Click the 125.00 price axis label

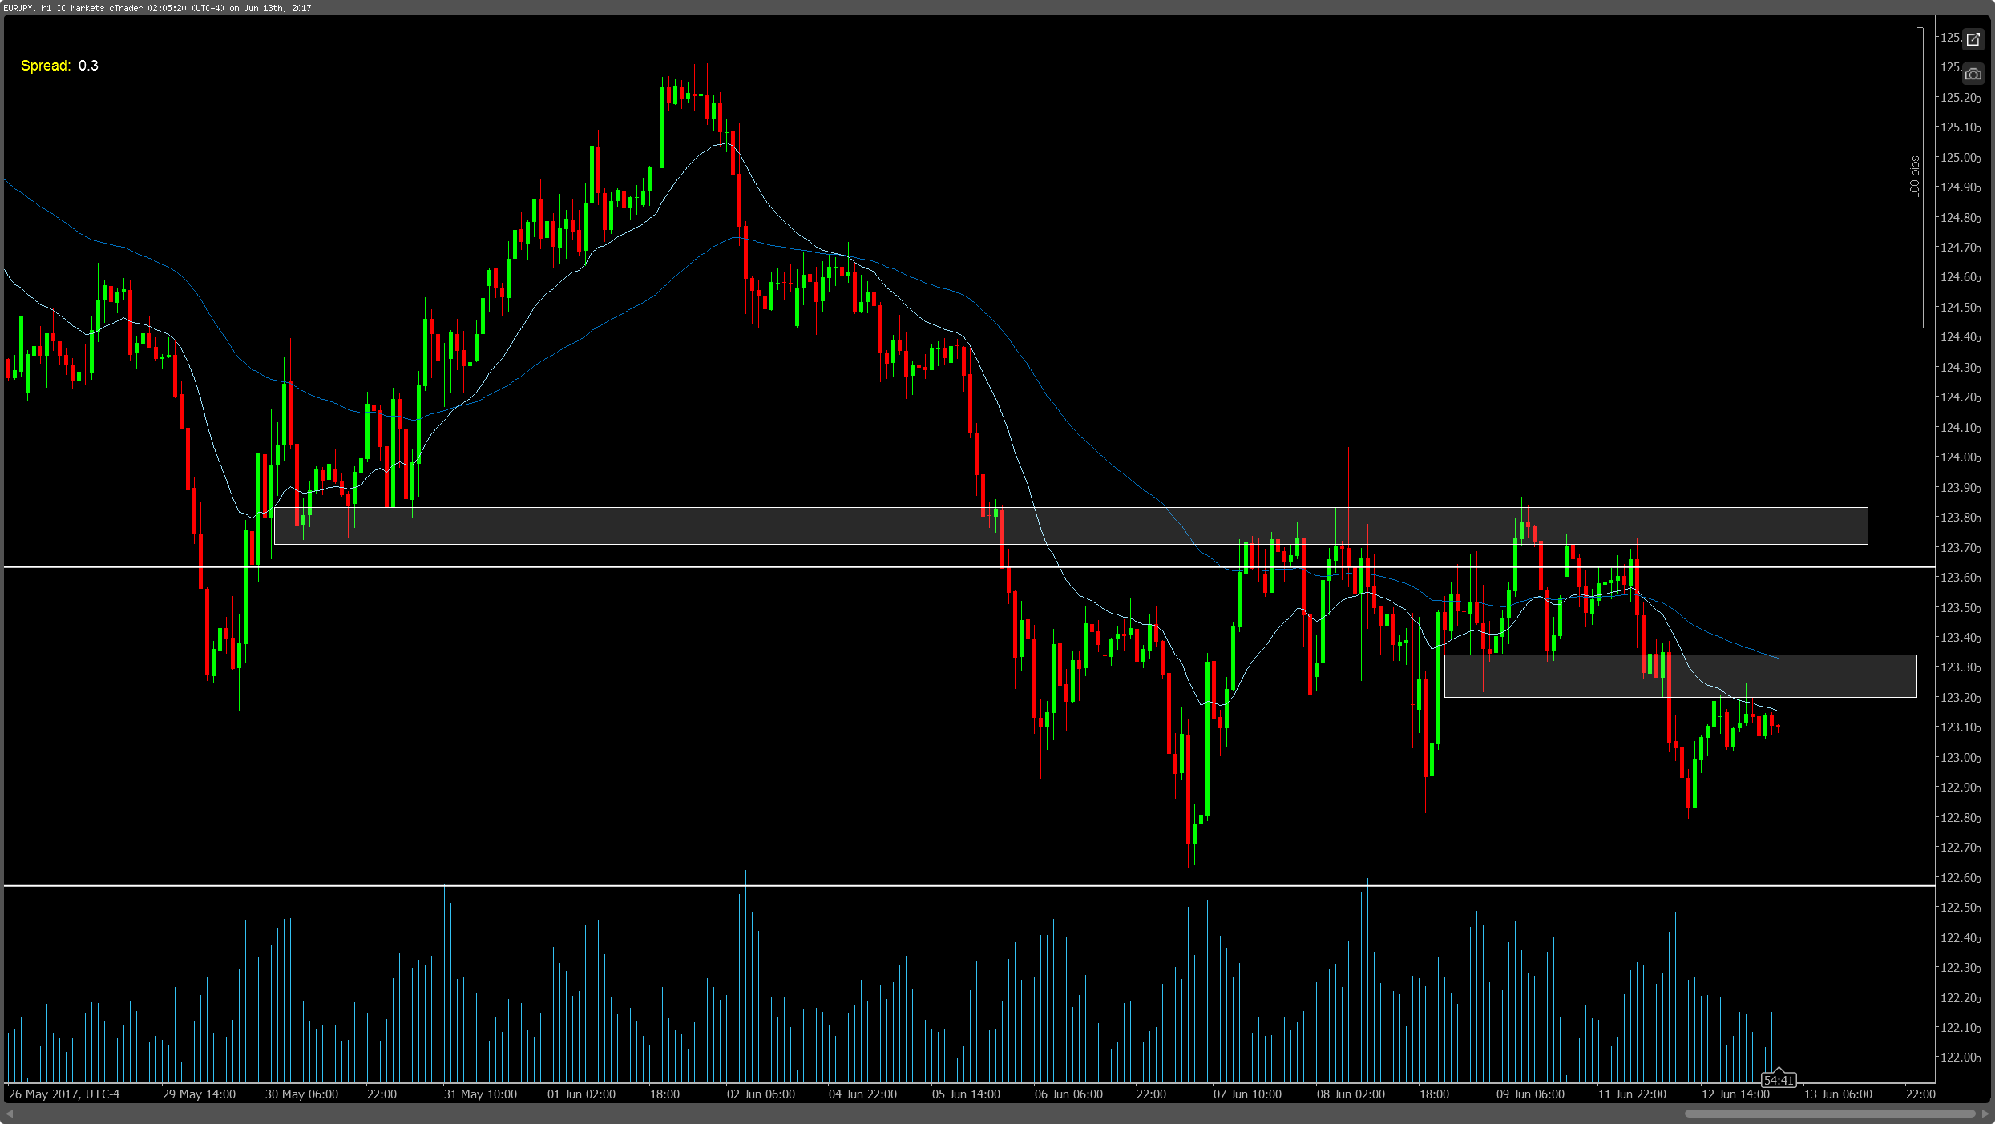(x=1959, y=158)
